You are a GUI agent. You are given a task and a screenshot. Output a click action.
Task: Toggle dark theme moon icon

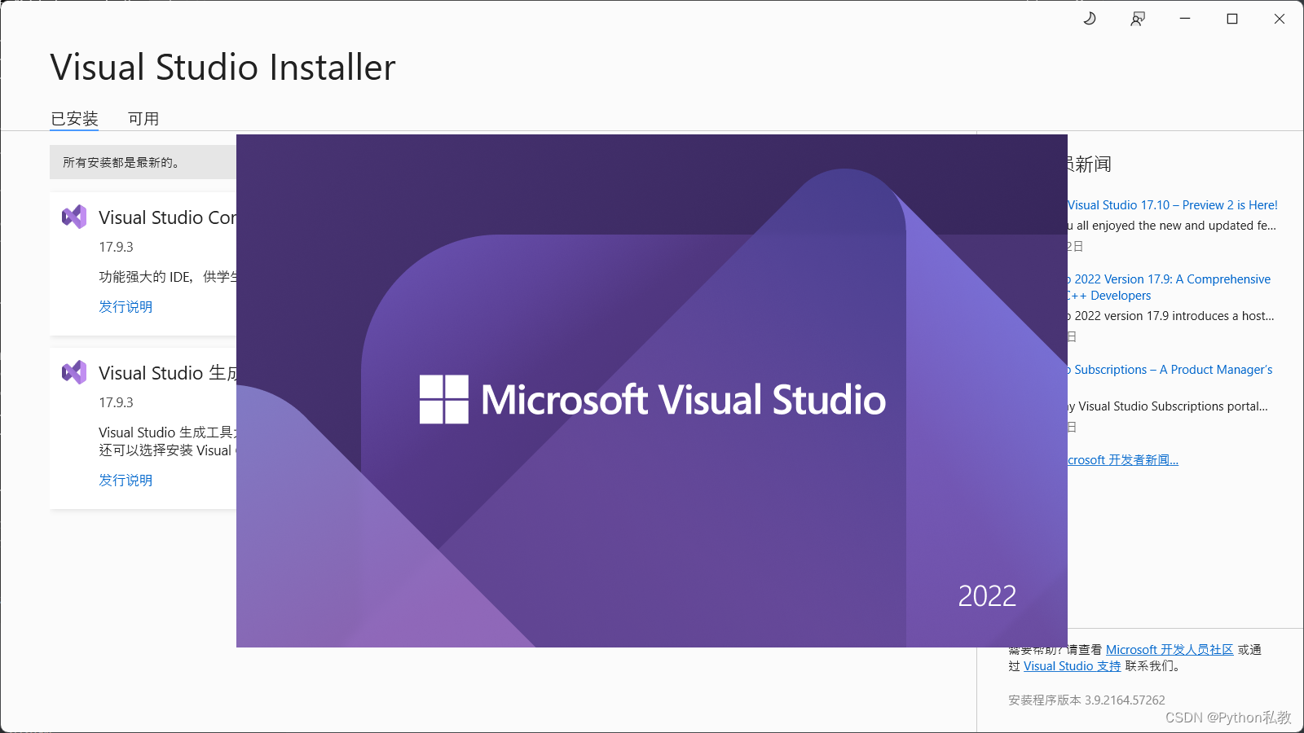(x=1090, y=19)
